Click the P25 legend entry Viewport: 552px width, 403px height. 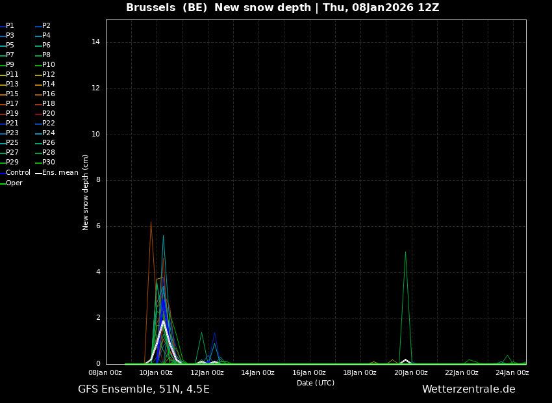click(x=9, y=142)
